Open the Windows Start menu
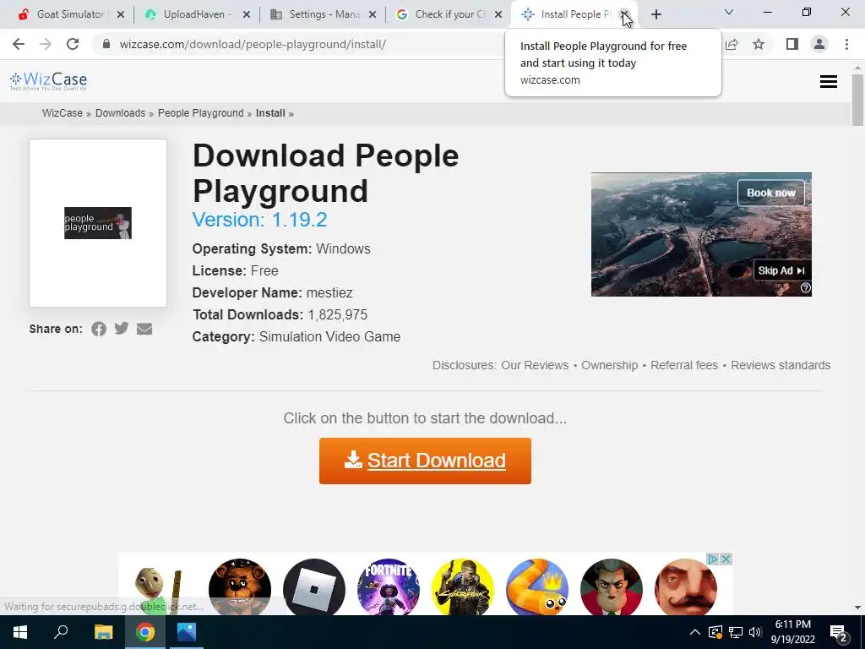The image size is (865, 649). (20, 632)
